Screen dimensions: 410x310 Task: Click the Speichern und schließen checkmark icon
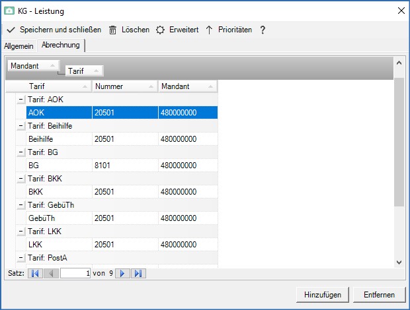coord(11,30)
